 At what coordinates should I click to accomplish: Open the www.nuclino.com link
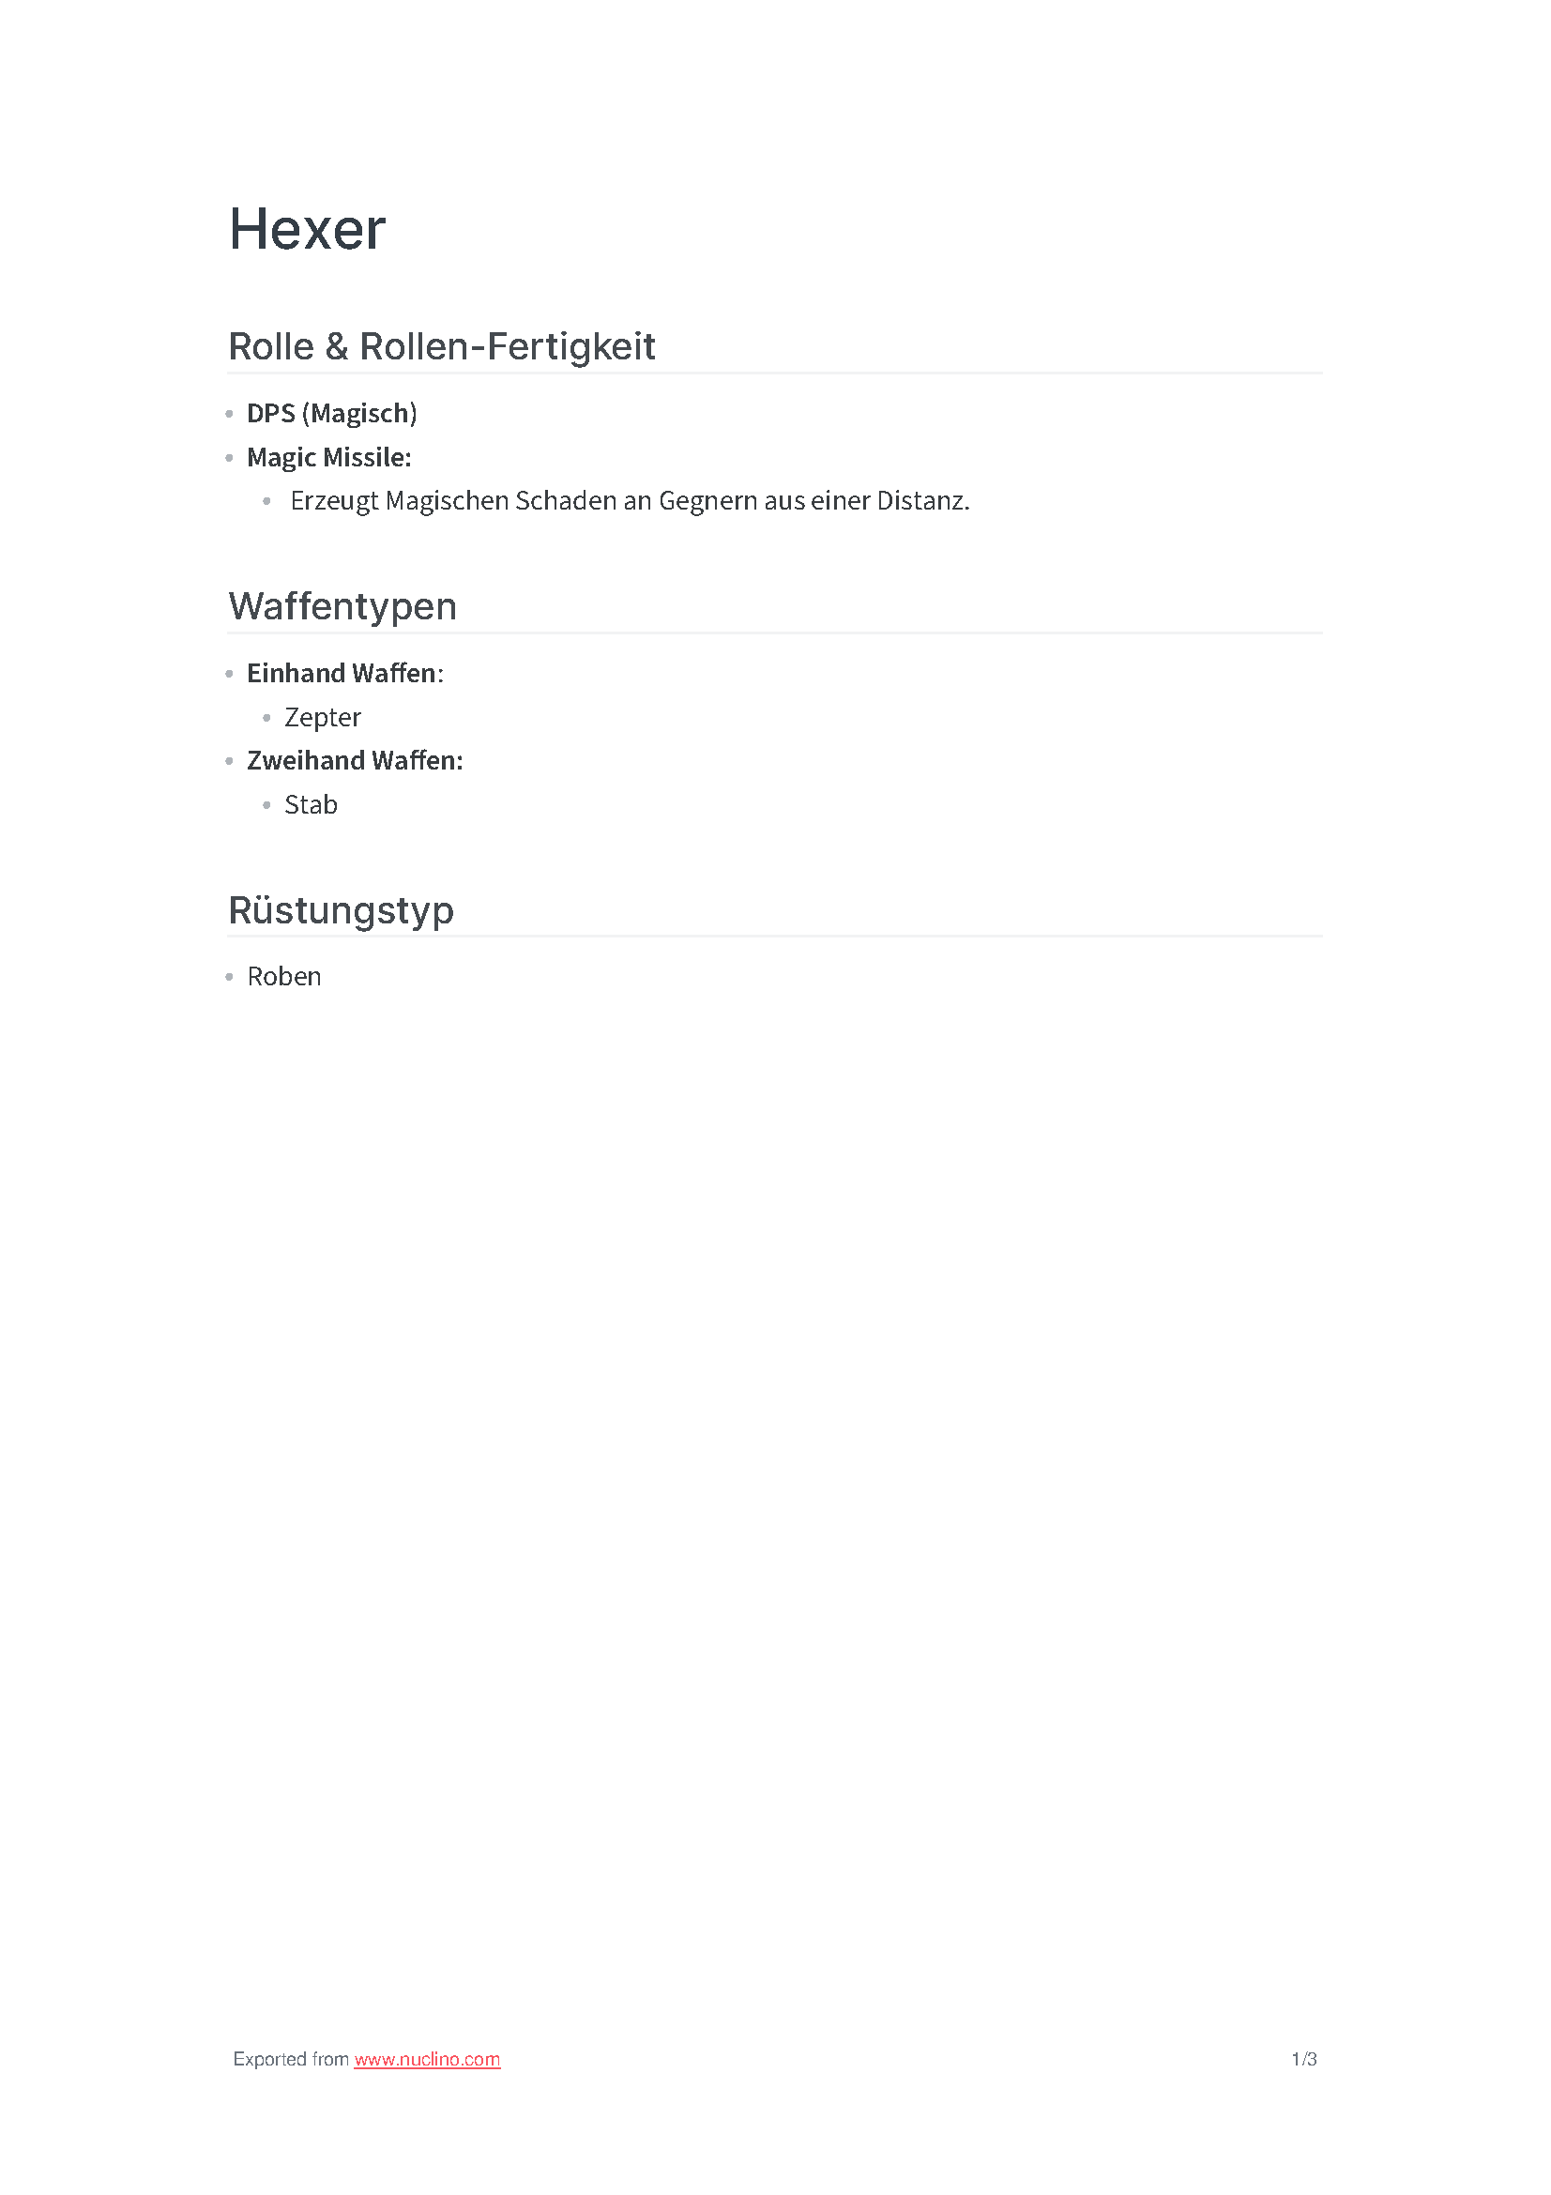coord(427,2058)
